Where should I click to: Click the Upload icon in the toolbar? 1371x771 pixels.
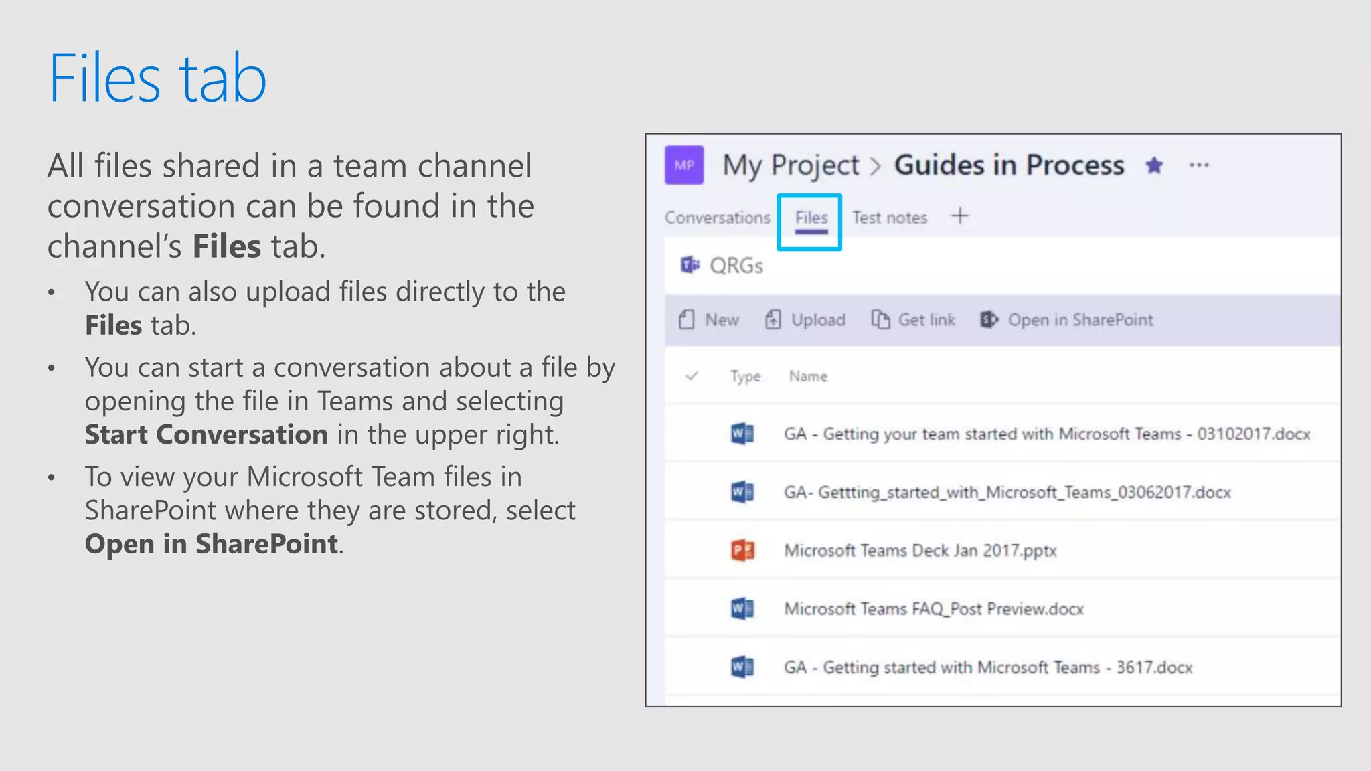(773, 319)
